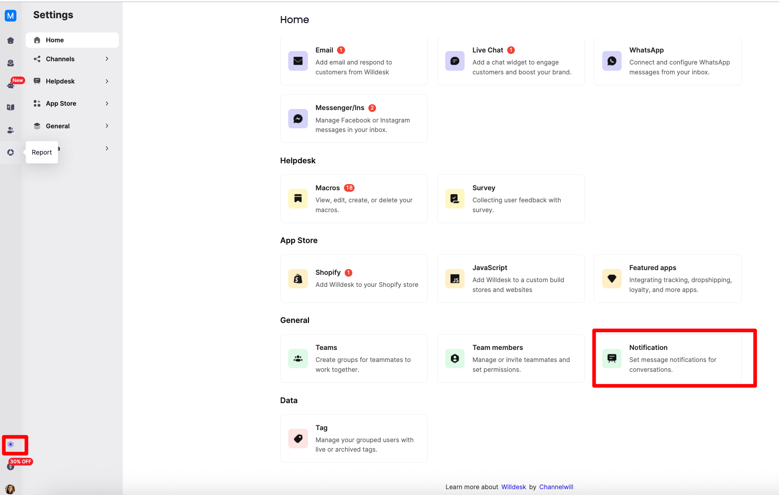Screen dimensions: 779x495
Task: Open the Tag card title
Action: 321,428
